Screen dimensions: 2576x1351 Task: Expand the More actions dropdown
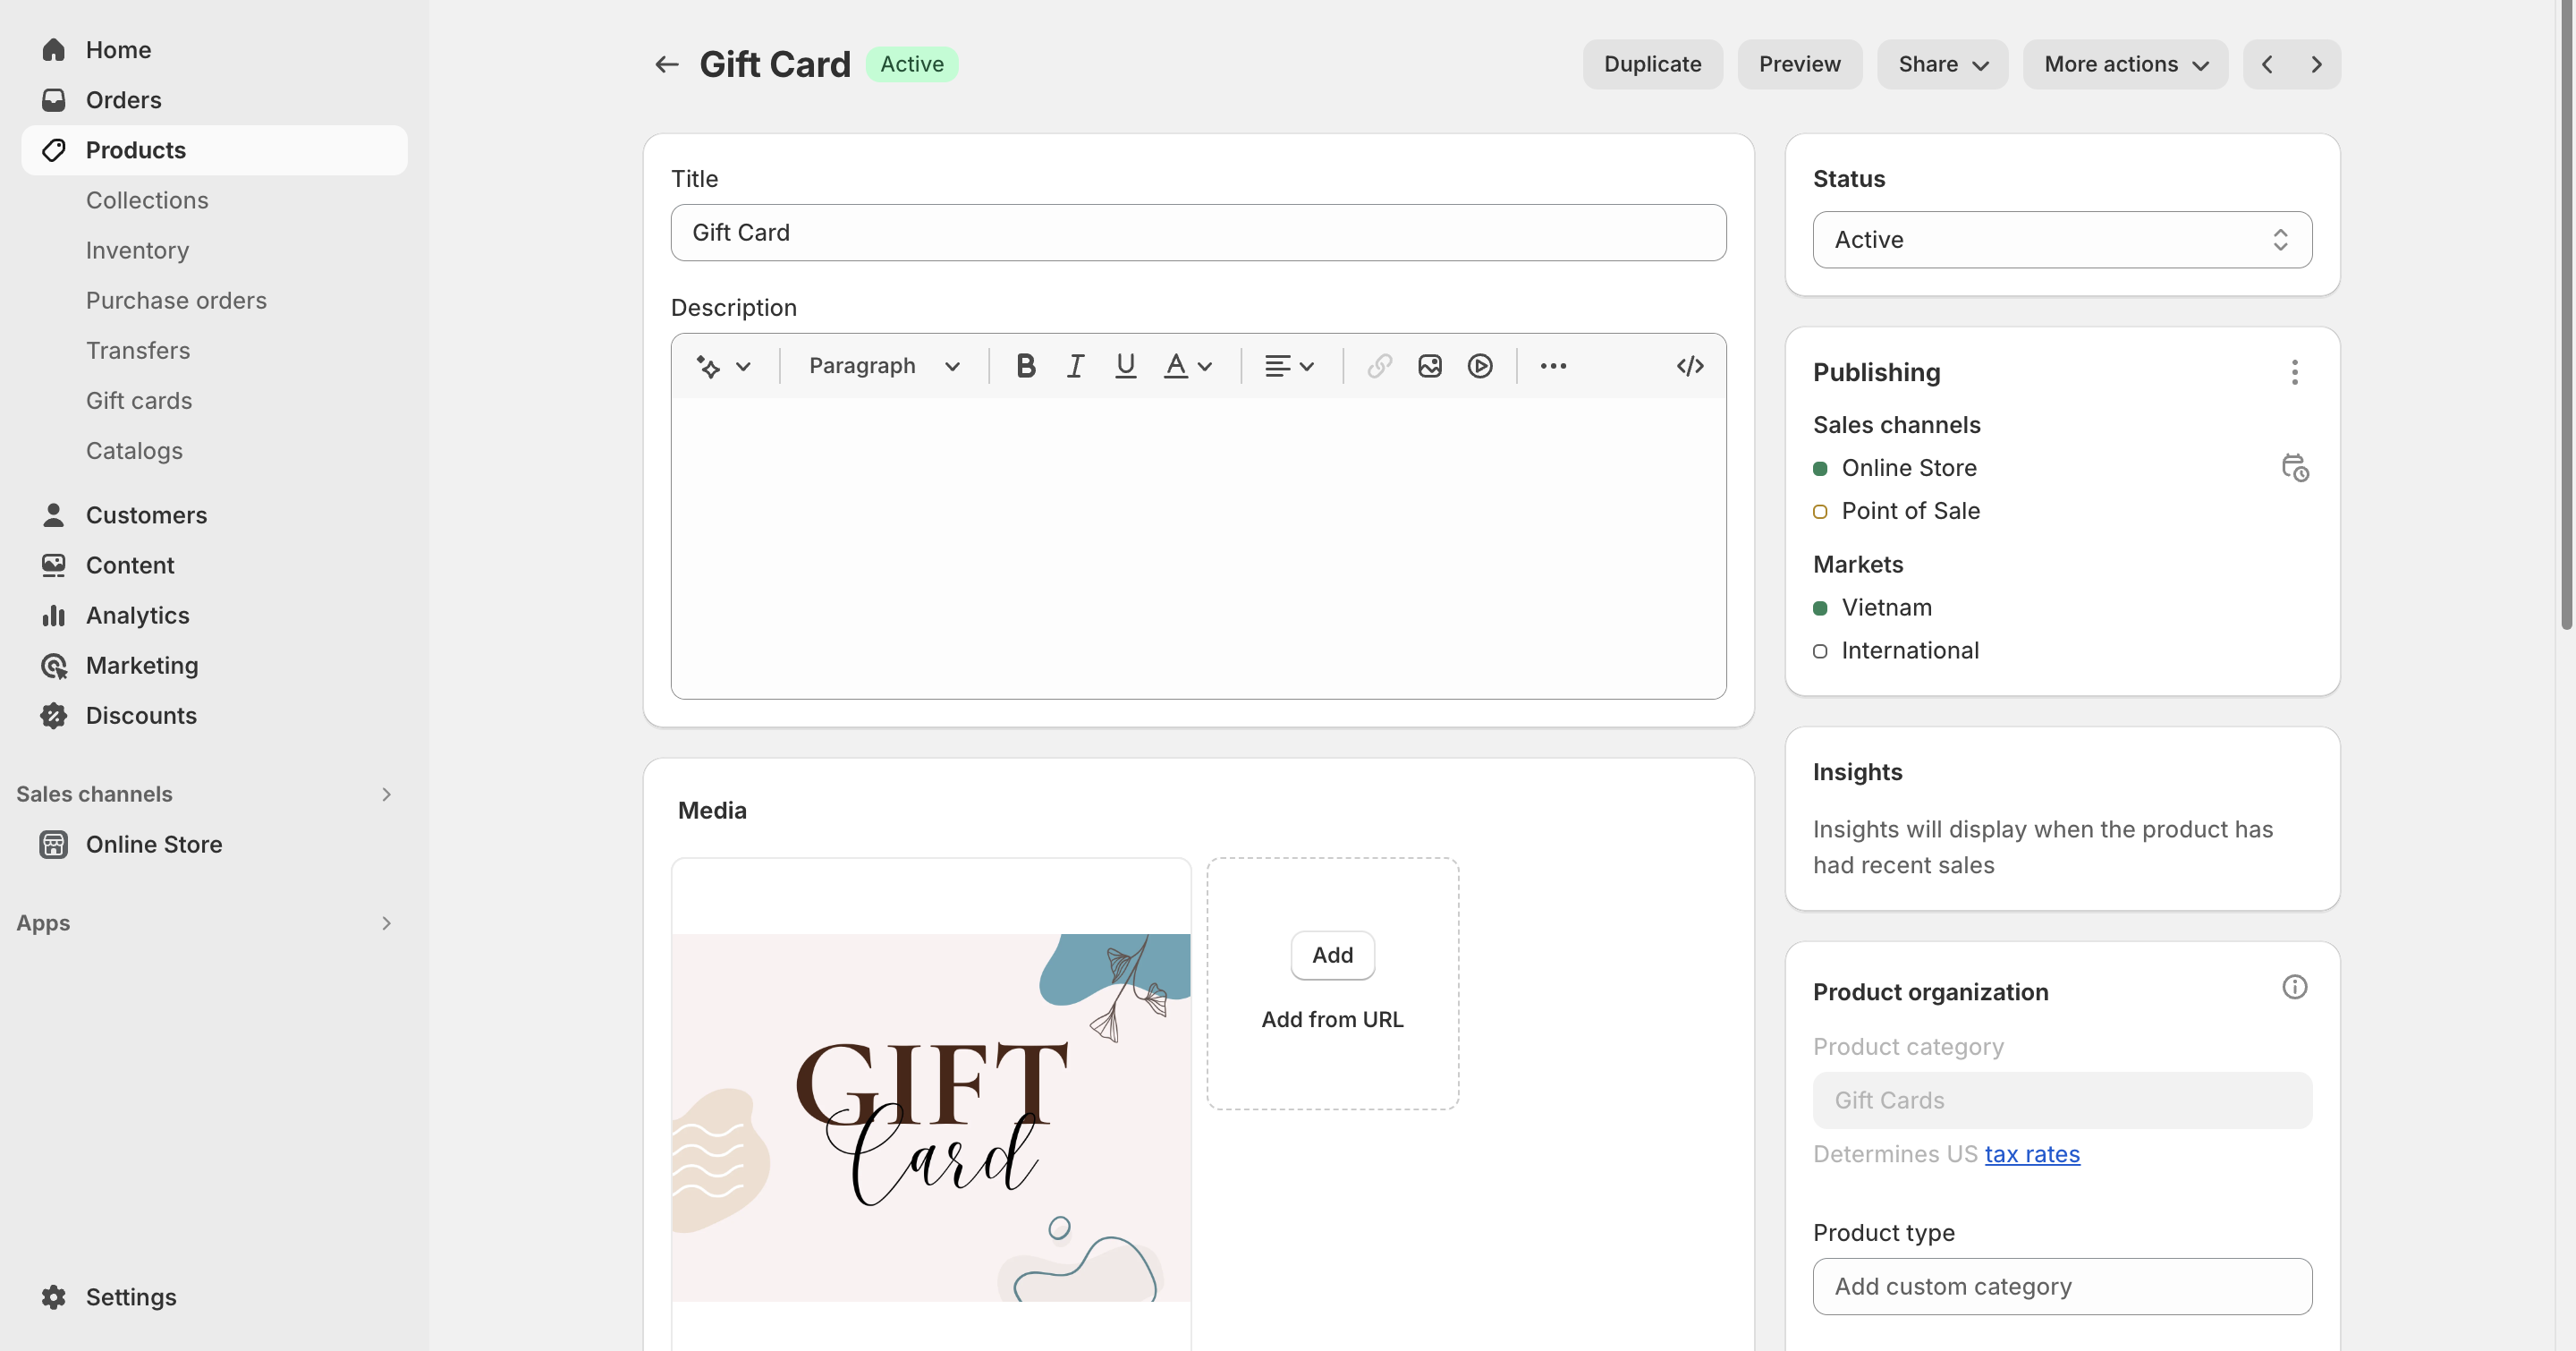2125,64
